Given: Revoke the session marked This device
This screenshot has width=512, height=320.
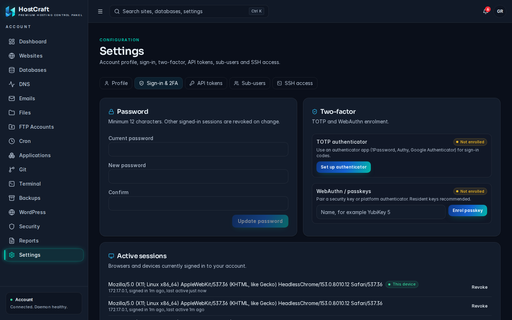Looking at the screenshot, I should pyautogui.click(x=480, y=287).
